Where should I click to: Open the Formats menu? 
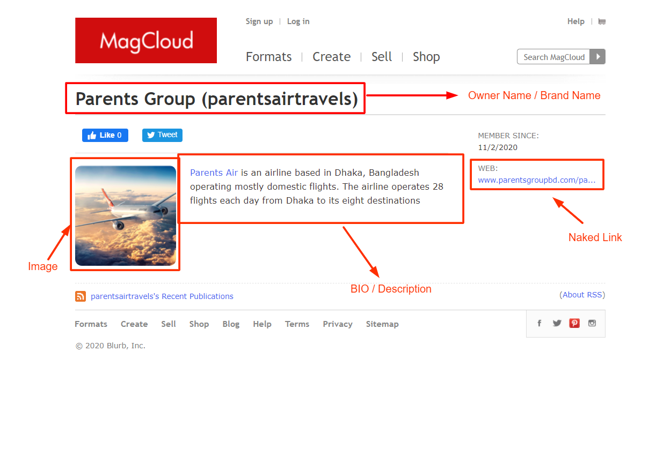click(268, 57)
